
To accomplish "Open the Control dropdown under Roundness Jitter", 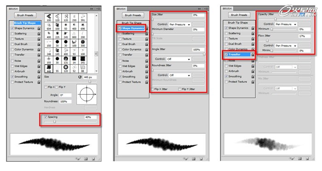I will 180,75.
